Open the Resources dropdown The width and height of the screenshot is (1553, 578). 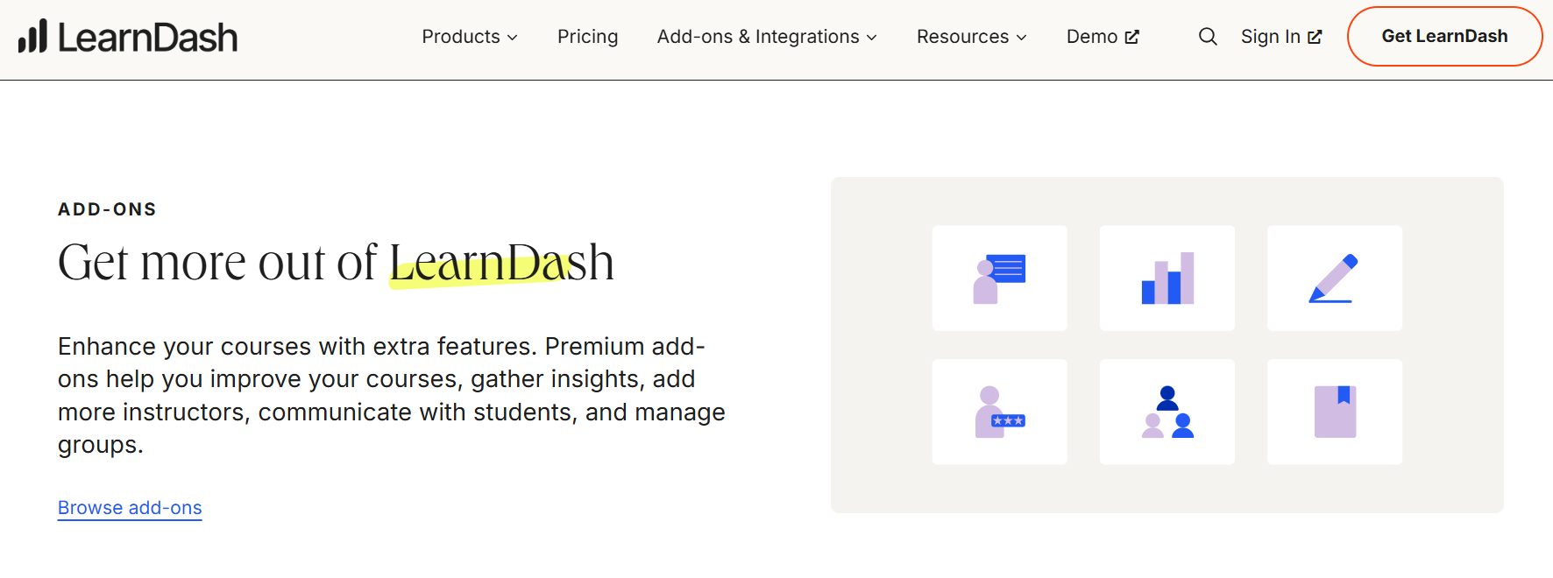(971, 37)
